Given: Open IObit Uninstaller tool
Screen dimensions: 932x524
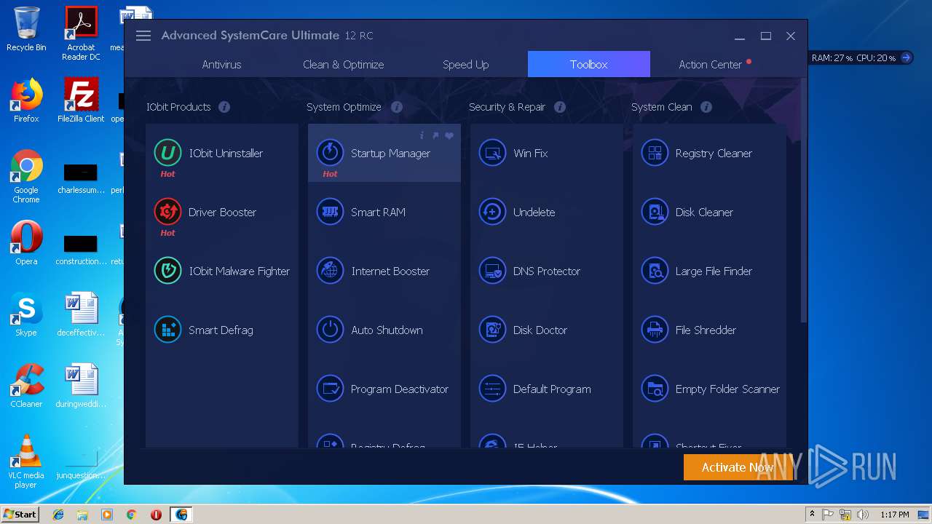Looking at the screenshot, I should click(222, 154).
